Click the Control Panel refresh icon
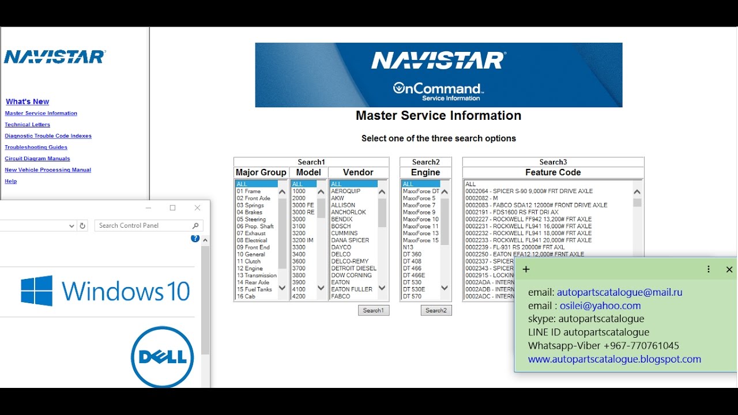The height and width of the screenshot is (415, 738). click(x=82, y=226)
